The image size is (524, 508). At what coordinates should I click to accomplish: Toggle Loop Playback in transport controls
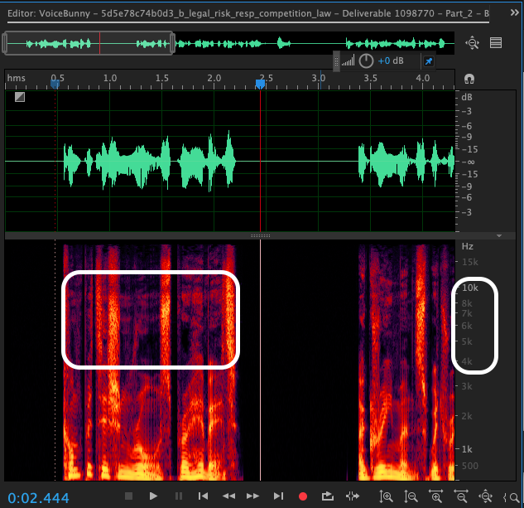328,496
